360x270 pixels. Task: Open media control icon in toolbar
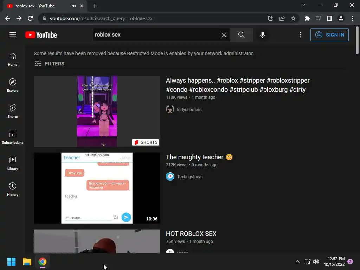pos(318,18)
